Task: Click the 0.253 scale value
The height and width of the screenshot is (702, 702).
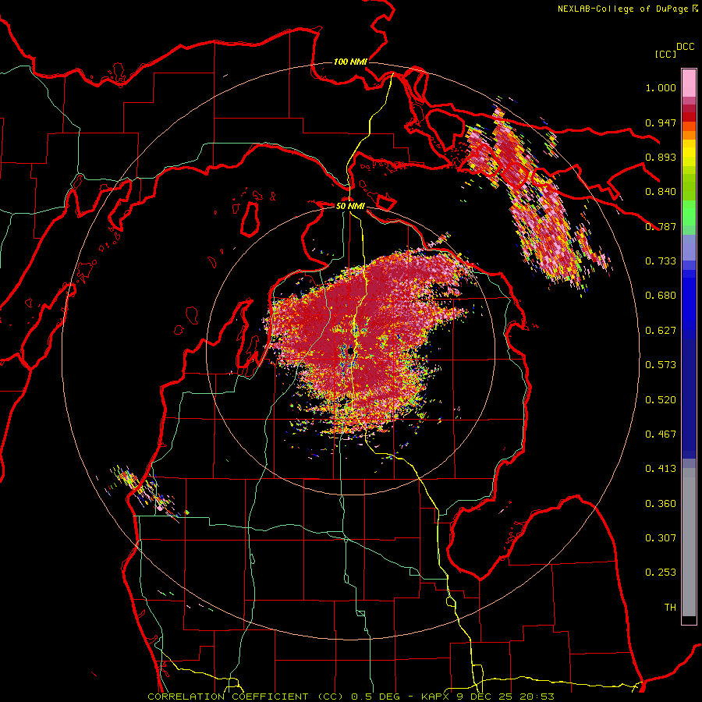Action: click(661, 573)
